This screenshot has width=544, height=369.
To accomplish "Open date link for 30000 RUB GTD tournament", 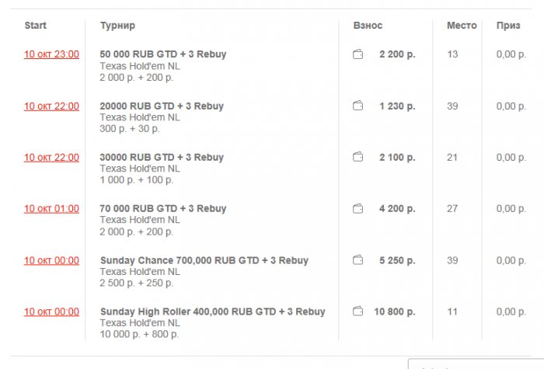I will click(x=51, y=157).
